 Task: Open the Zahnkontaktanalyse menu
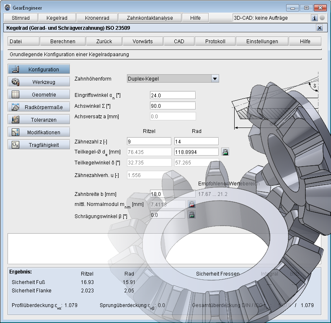(x=150, y=18)
